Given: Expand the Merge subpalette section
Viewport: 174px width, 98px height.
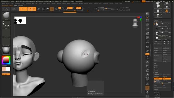Looking at the screenshot, I should tap(156, 66).
